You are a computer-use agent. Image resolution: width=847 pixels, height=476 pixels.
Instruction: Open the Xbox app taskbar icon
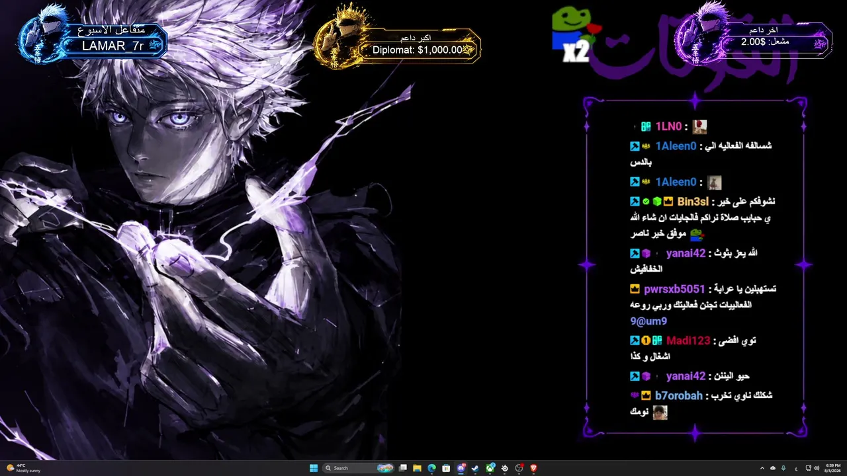[490, 468]
